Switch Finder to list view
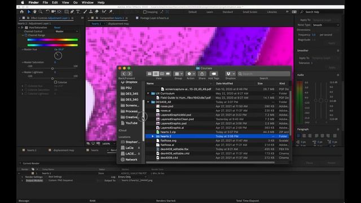 point(156,74)
